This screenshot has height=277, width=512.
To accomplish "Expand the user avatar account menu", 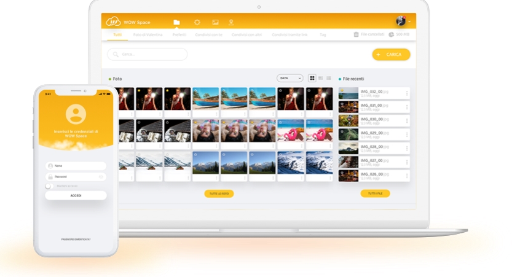I will pyautogui.click(x=402, y=21).
